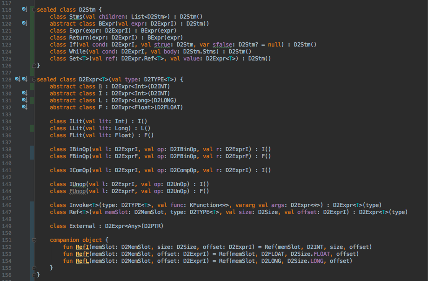The width and height of the screenshot is (428, 281).
Task: Click the green change marker on line 135
Action: 31,128
